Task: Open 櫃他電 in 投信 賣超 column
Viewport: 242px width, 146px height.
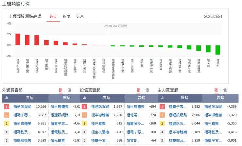Action: (x=132, y=115)
